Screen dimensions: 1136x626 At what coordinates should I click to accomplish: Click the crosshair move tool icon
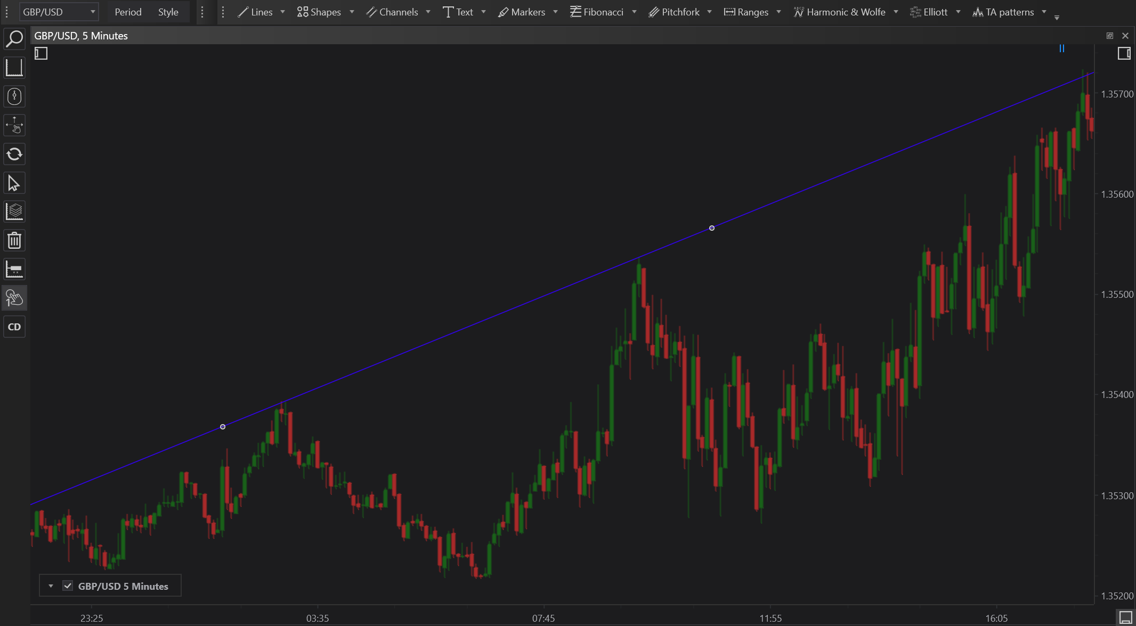pyautogui.click(x=14, y=125)
